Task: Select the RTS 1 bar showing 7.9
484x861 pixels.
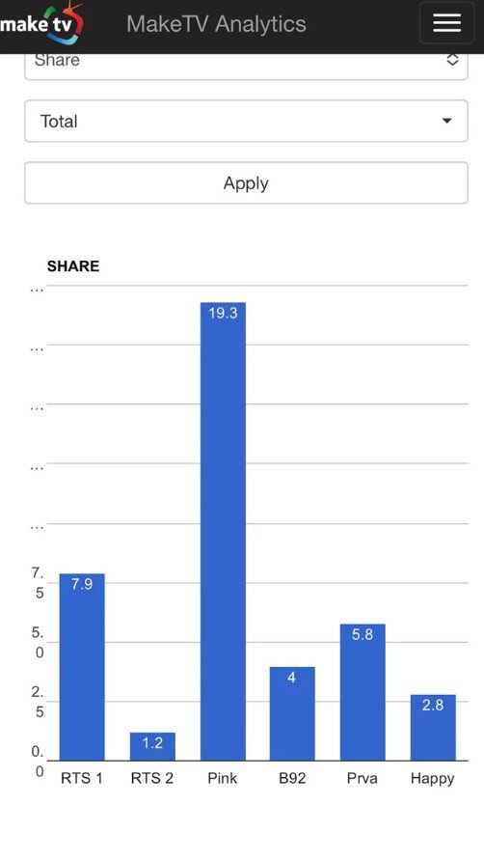Action: coord(82,667)
